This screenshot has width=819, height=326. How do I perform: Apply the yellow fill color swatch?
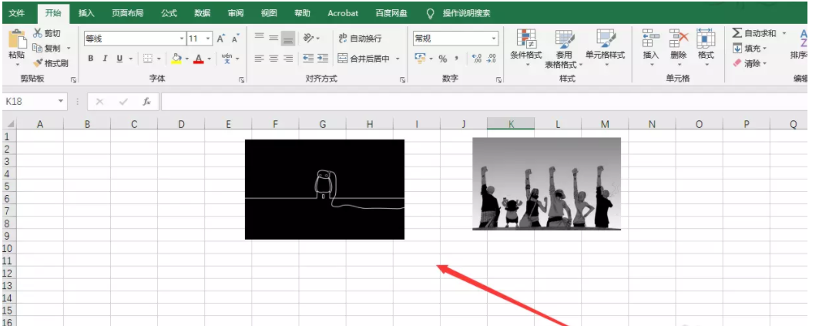[176, 59]
